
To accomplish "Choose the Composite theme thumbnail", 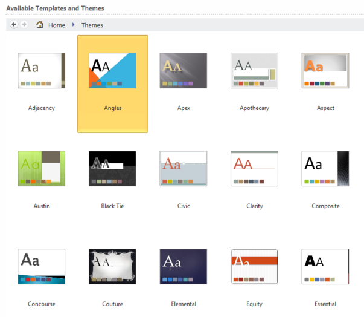I will point(325,168).
